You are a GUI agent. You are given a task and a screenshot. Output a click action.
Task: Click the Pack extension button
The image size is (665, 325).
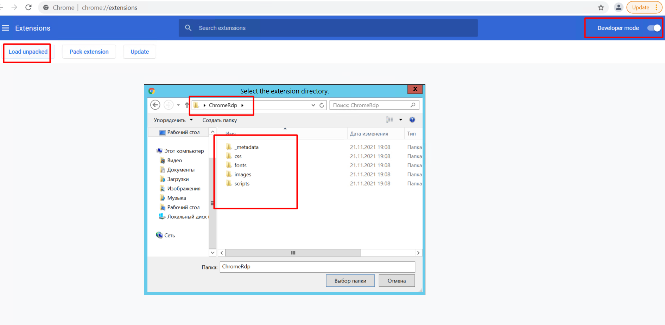(89, 52)
